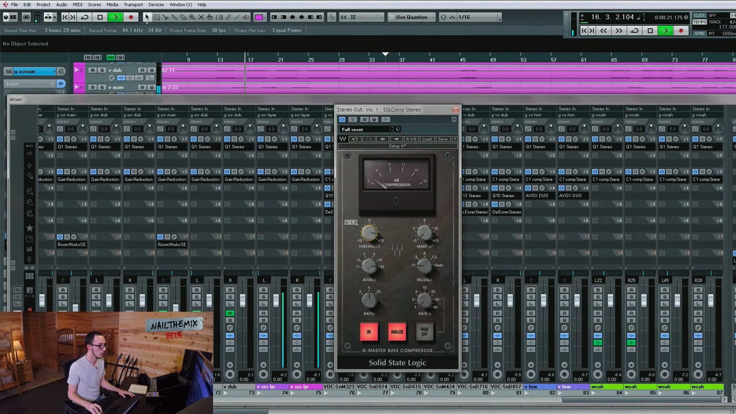Click the pink track color swatch
The width and height of the screenshot is (736, 414).
pos(260,17)
